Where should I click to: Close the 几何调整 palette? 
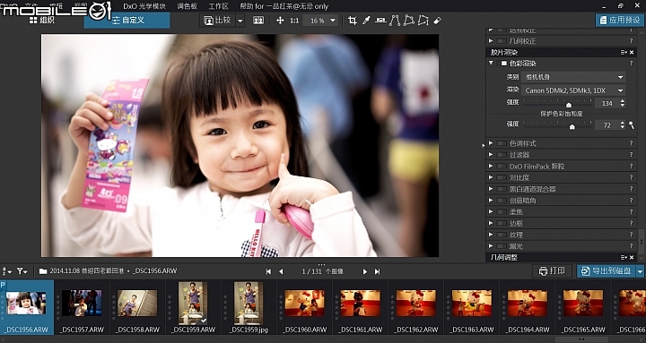point(632,257)
